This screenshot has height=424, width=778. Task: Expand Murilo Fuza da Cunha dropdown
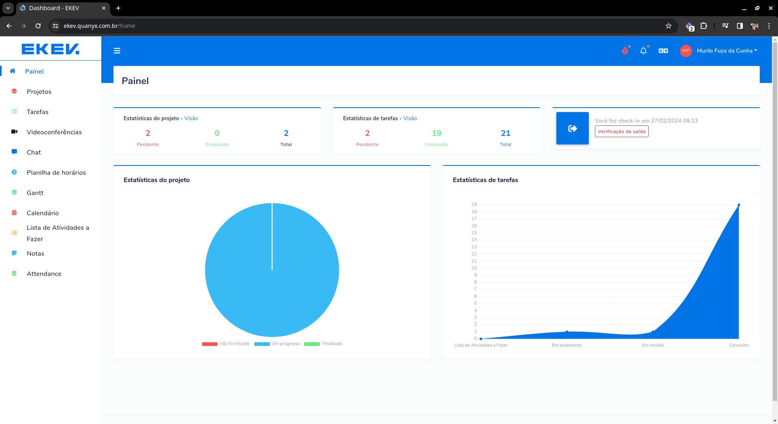point(727,51)
